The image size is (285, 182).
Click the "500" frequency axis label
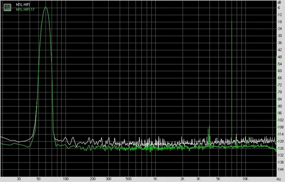coord(129,179)
